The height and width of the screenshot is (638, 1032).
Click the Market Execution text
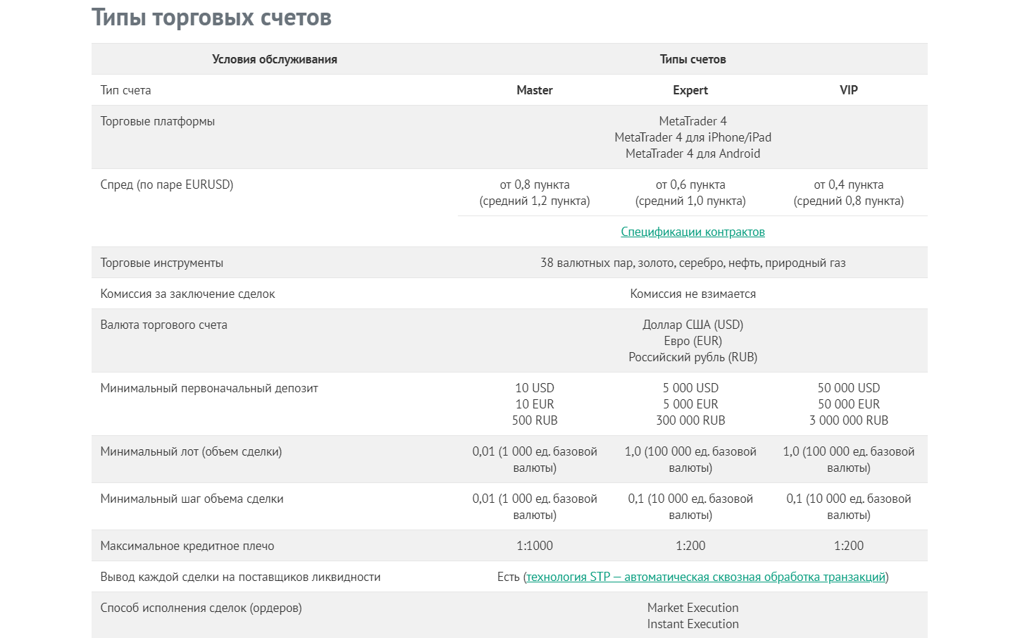(x=692, y=608)
